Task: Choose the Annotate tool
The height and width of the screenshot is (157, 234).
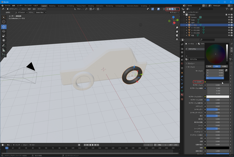Action: click(x=4, y=45)
